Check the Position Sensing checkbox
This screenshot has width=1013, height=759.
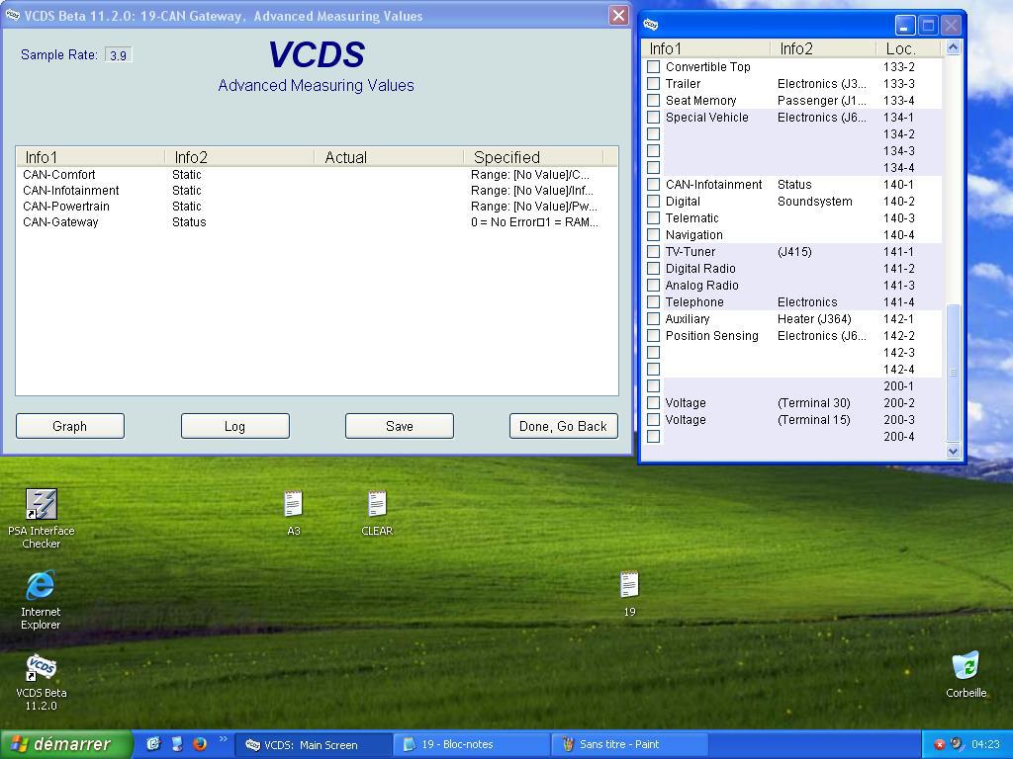point(653,335)
